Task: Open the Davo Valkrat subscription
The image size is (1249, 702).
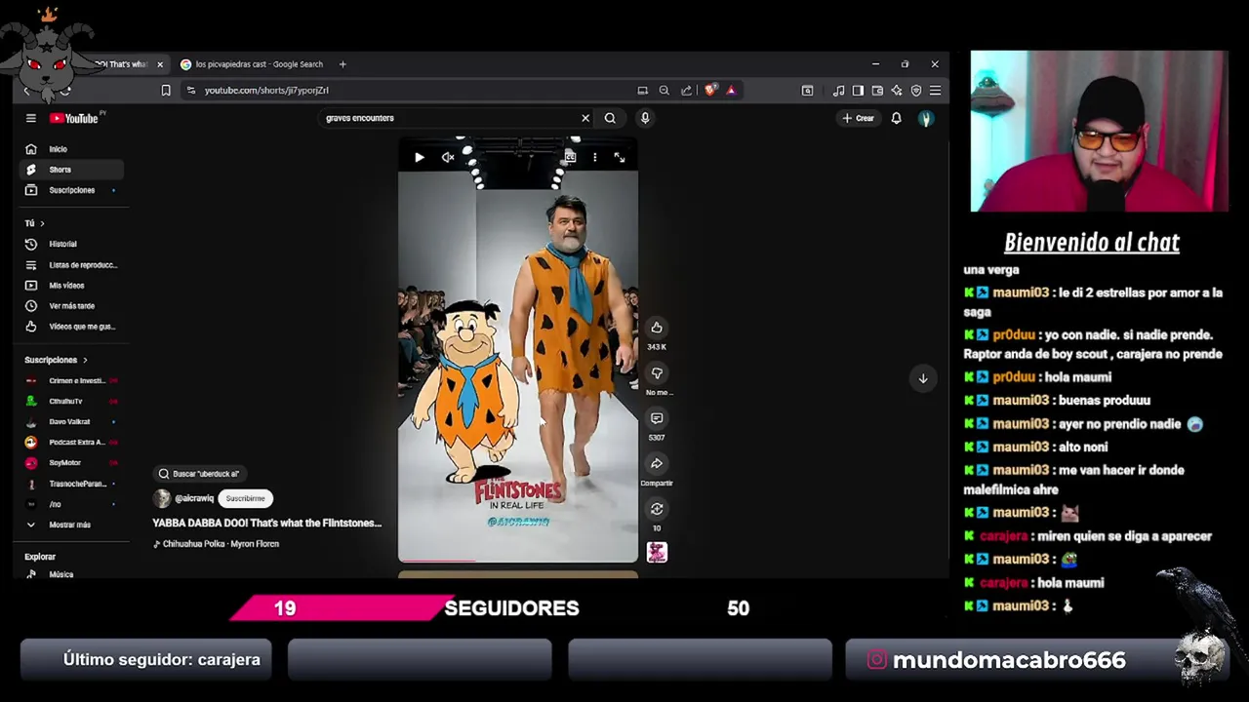Action: (70, 422)
